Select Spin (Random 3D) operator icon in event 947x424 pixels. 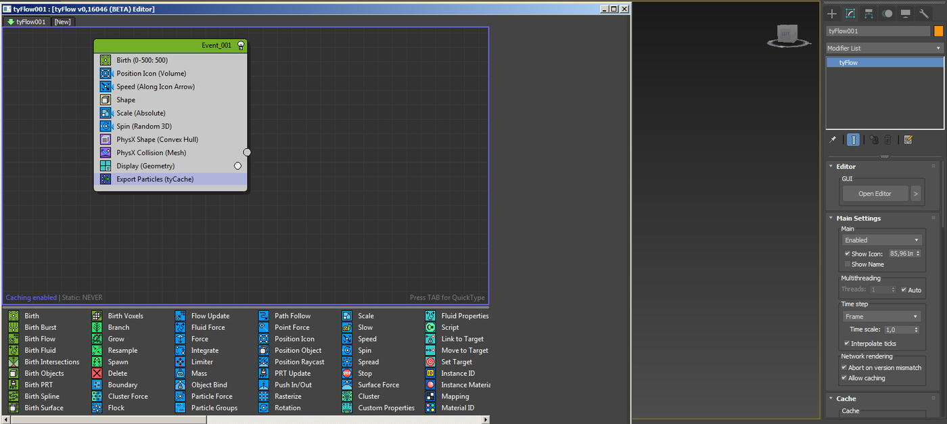[x=106, y=126]
